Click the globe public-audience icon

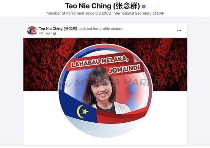tap(54, 33)
